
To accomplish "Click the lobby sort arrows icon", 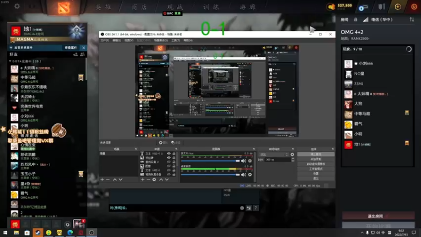I will [412, 19].
